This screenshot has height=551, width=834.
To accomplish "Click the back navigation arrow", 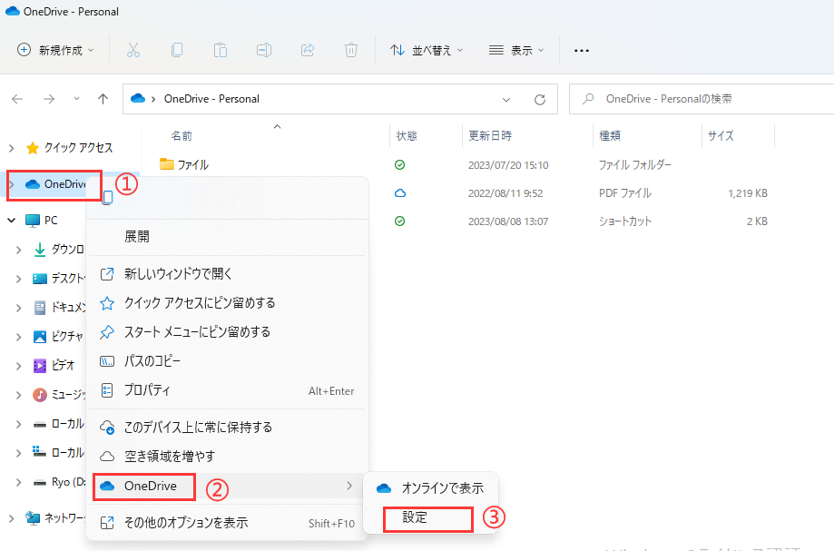I will (18, 99).
